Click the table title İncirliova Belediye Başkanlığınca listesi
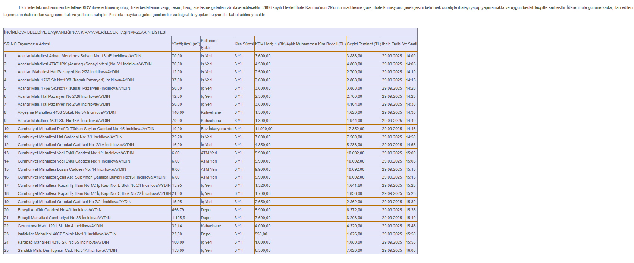The image size is (634, 263). click(x=85, y=32)
